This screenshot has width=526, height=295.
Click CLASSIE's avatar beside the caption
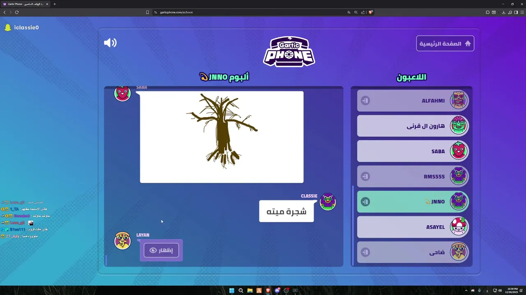point(328,202)
